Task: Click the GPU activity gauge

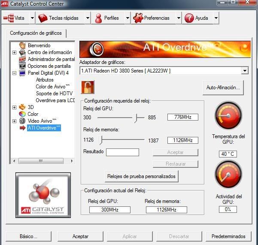Action: point(228,175)
